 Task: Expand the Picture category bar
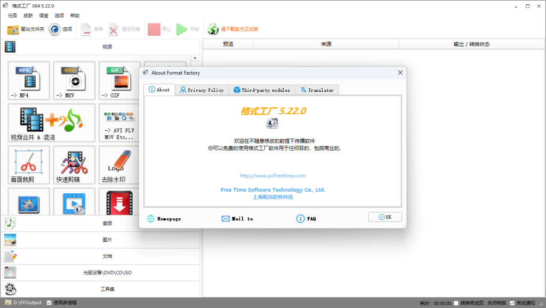(101, 240)
